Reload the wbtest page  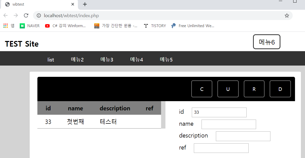point(26,16)
